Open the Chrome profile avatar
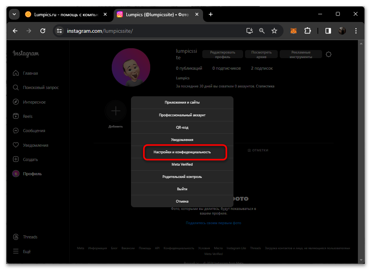The width and height of the screenshot is (371, 270). (342, 31)
